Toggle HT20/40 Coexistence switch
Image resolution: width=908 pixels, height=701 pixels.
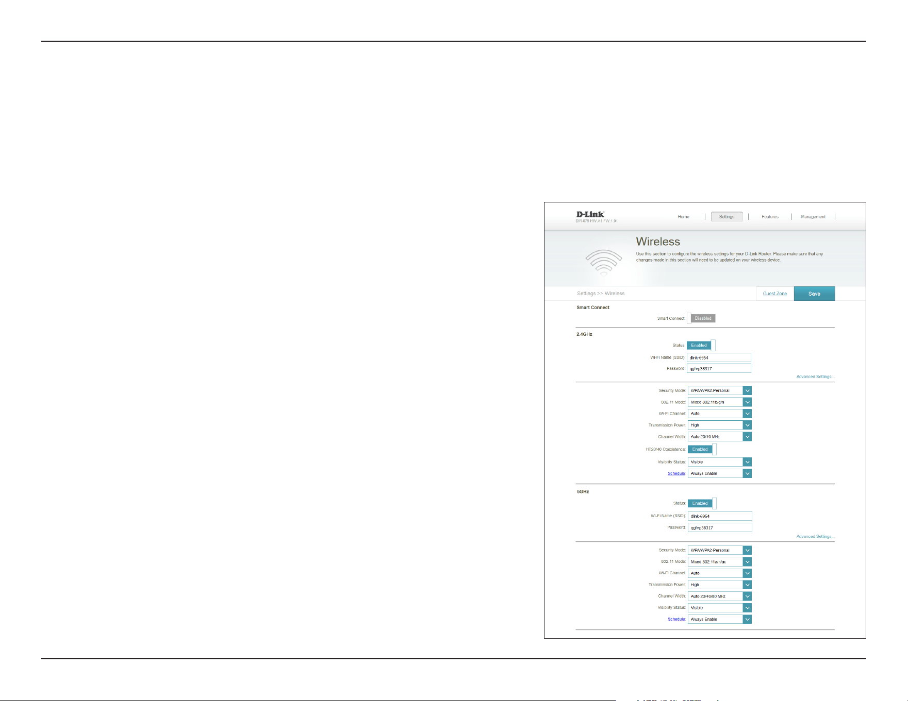[702, 449]
